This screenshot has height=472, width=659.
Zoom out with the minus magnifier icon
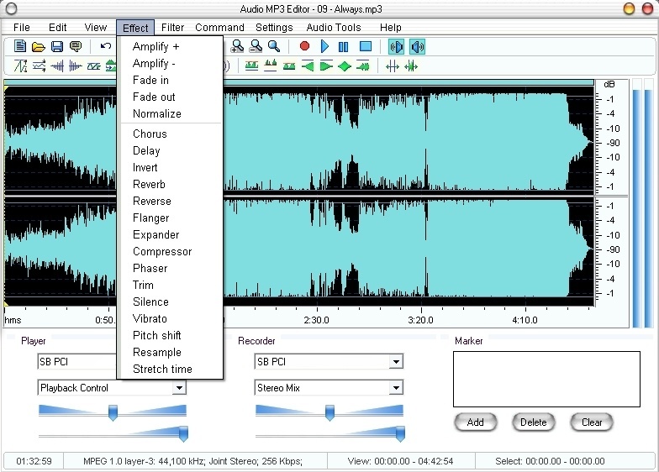click(256, 46)
